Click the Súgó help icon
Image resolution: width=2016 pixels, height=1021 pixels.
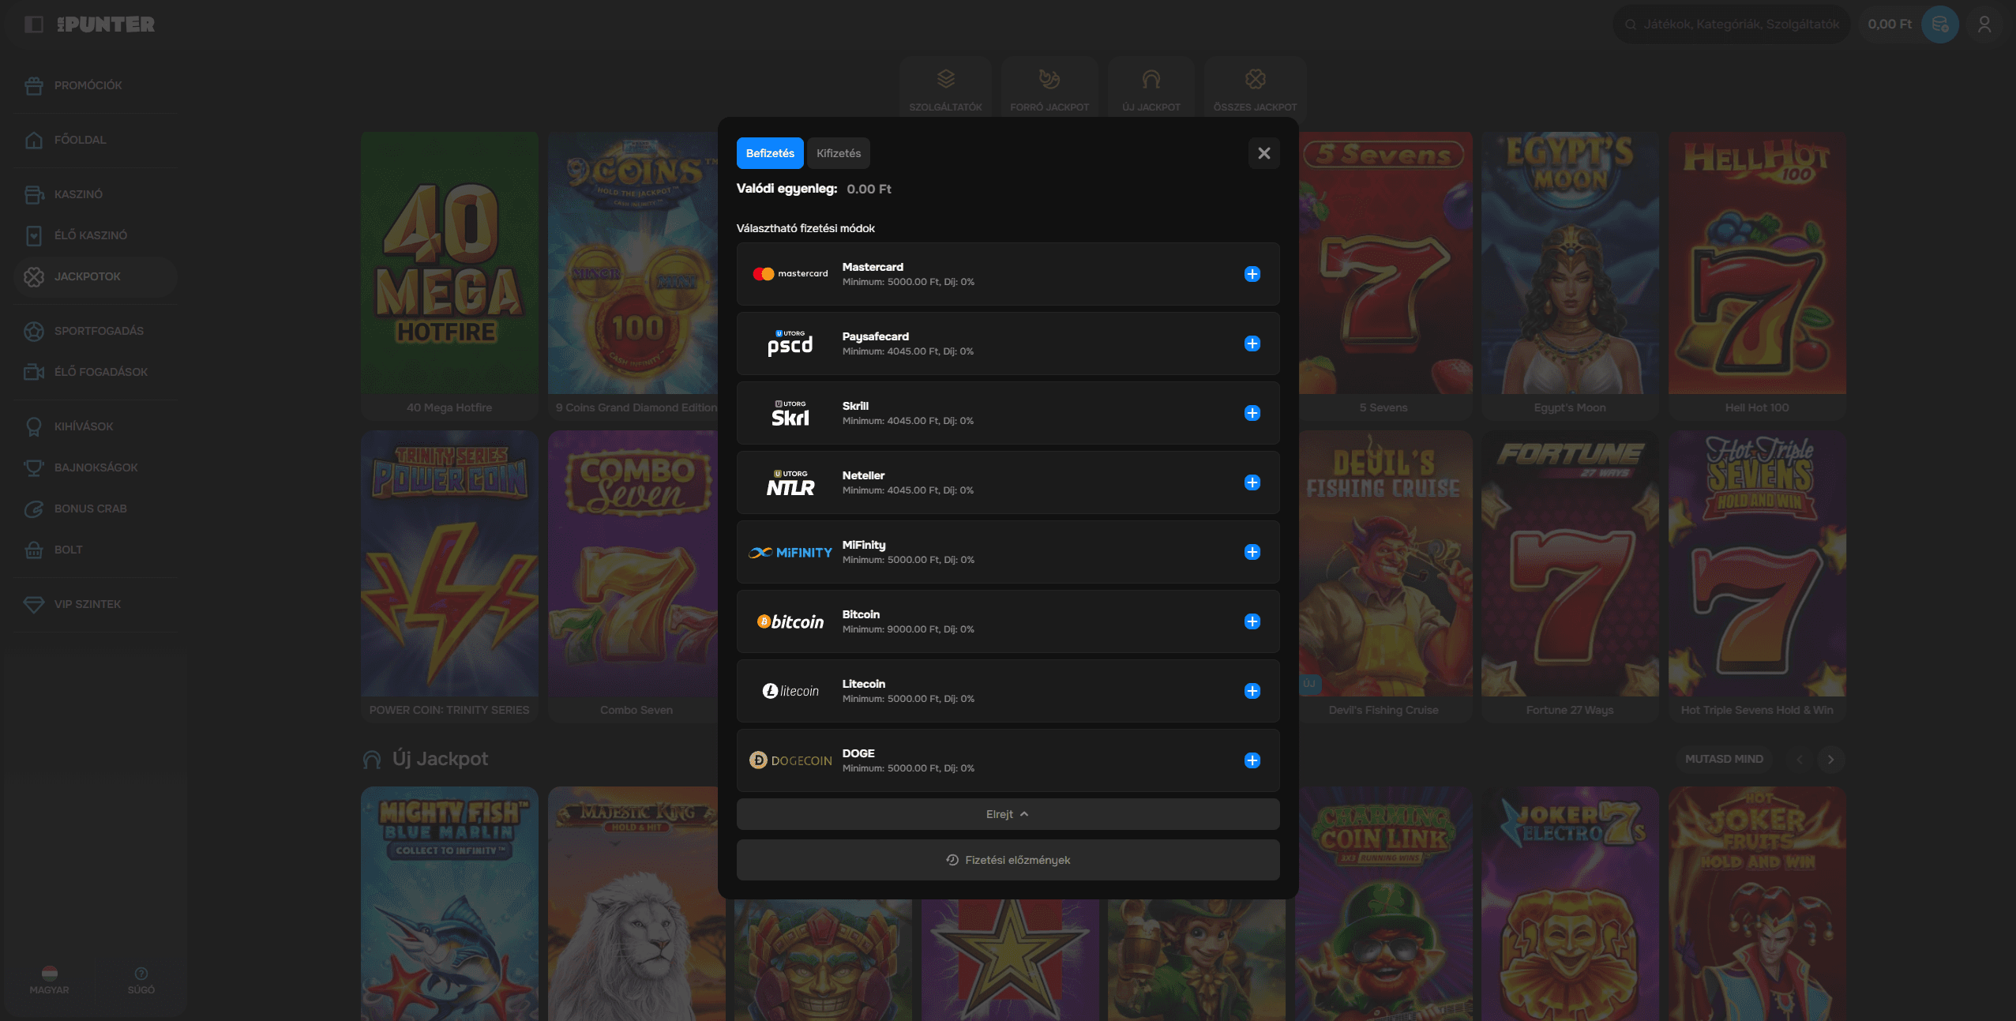(x=141, y=979)
